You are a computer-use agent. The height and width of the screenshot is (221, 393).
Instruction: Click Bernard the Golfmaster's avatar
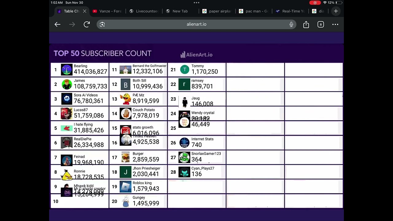point(125,70)
